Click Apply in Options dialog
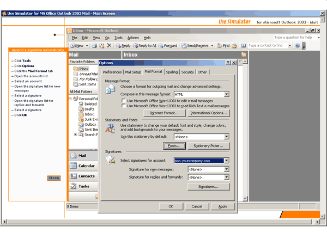Image resolution: width=327 pixels, height=245 pixels. pos(223,206)
